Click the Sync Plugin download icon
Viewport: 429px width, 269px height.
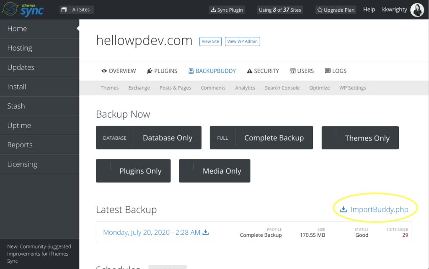pos(213,10)
